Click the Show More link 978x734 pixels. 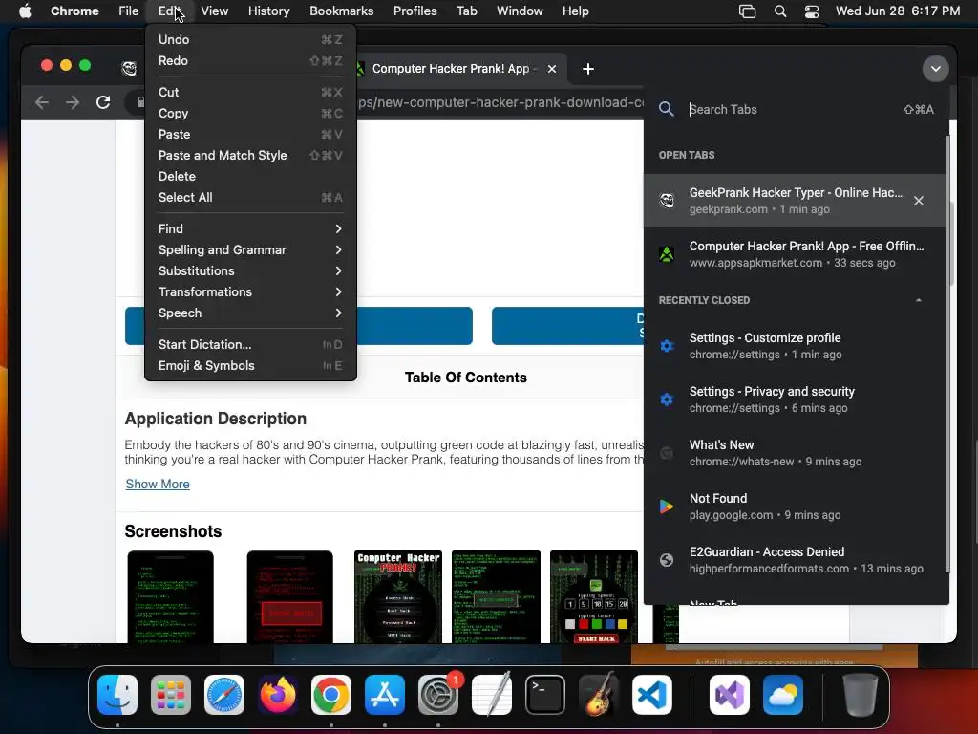pos(158,484)
